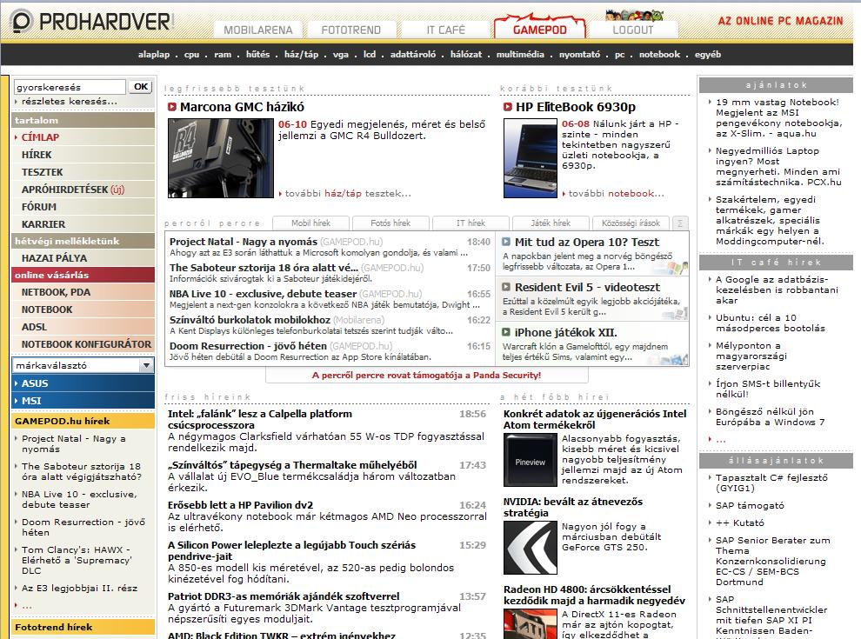Open NVIDIA: bevált az átnevezős stratégia

click(x=573, y=507)
